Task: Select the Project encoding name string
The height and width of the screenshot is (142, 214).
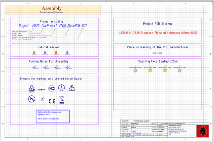Action: [53, 26]
